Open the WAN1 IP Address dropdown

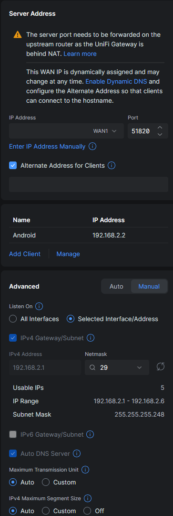(x=66, y=131)
